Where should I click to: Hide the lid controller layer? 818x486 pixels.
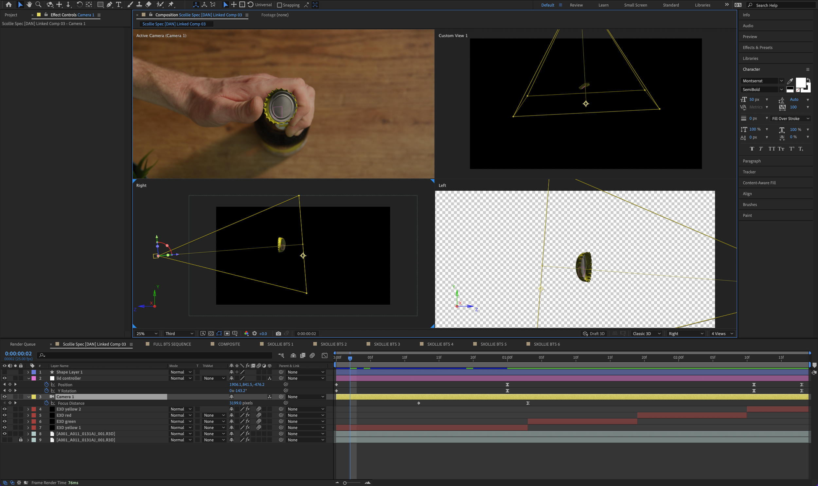point(5,378)
